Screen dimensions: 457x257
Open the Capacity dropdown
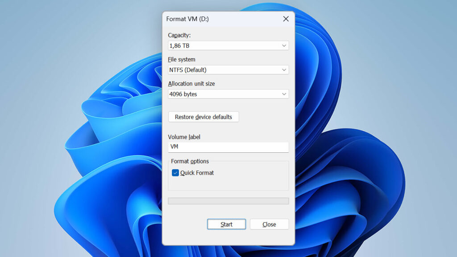(228, 45)
